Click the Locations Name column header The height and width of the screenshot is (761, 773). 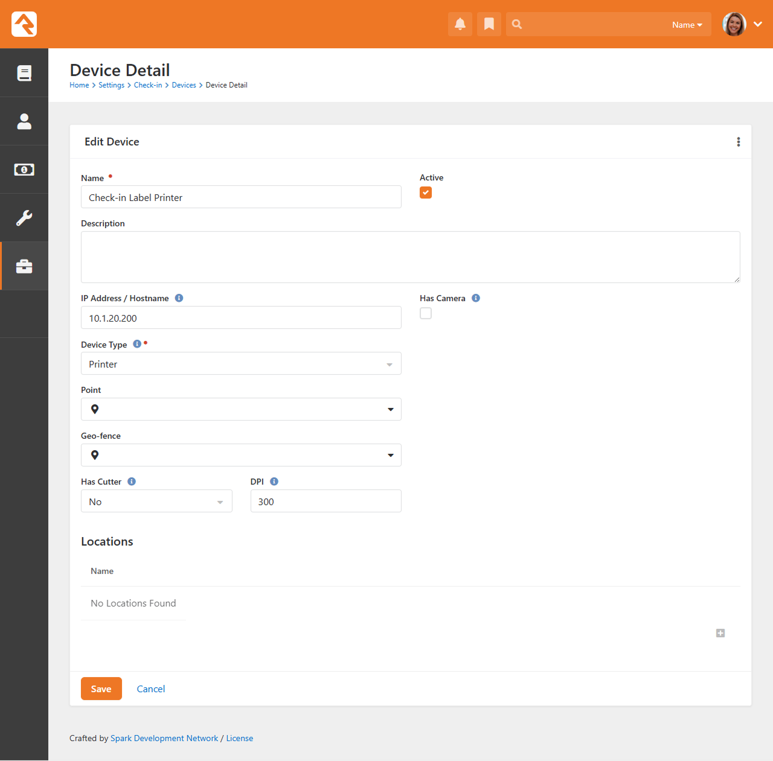102,571
